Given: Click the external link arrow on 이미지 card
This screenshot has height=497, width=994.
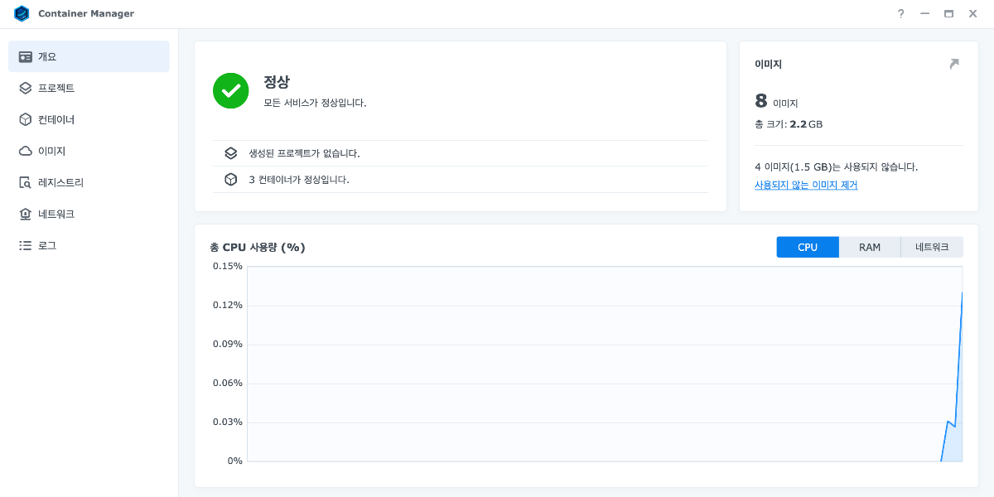Looking at the screenshot, I should pos(953,63).
